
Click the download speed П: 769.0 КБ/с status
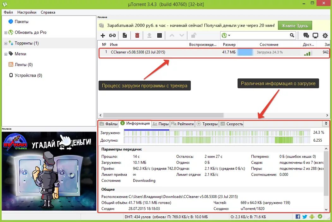[188, 217]
